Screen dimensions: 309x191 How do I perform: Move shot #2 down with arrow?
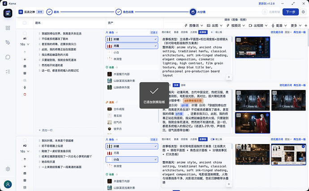tap(25, 166)
